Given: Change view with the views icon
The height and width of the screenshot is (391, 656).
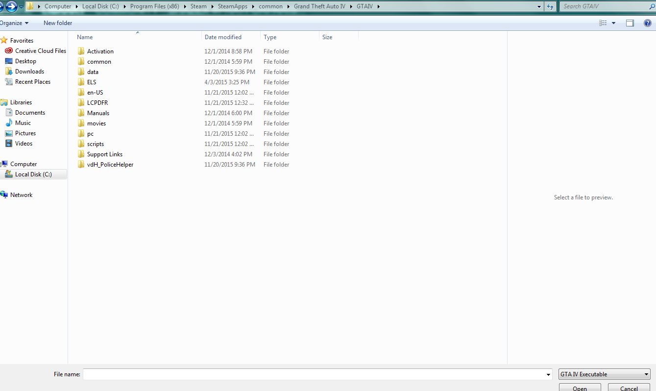Looking at the screenshot, I should (603, 23).
